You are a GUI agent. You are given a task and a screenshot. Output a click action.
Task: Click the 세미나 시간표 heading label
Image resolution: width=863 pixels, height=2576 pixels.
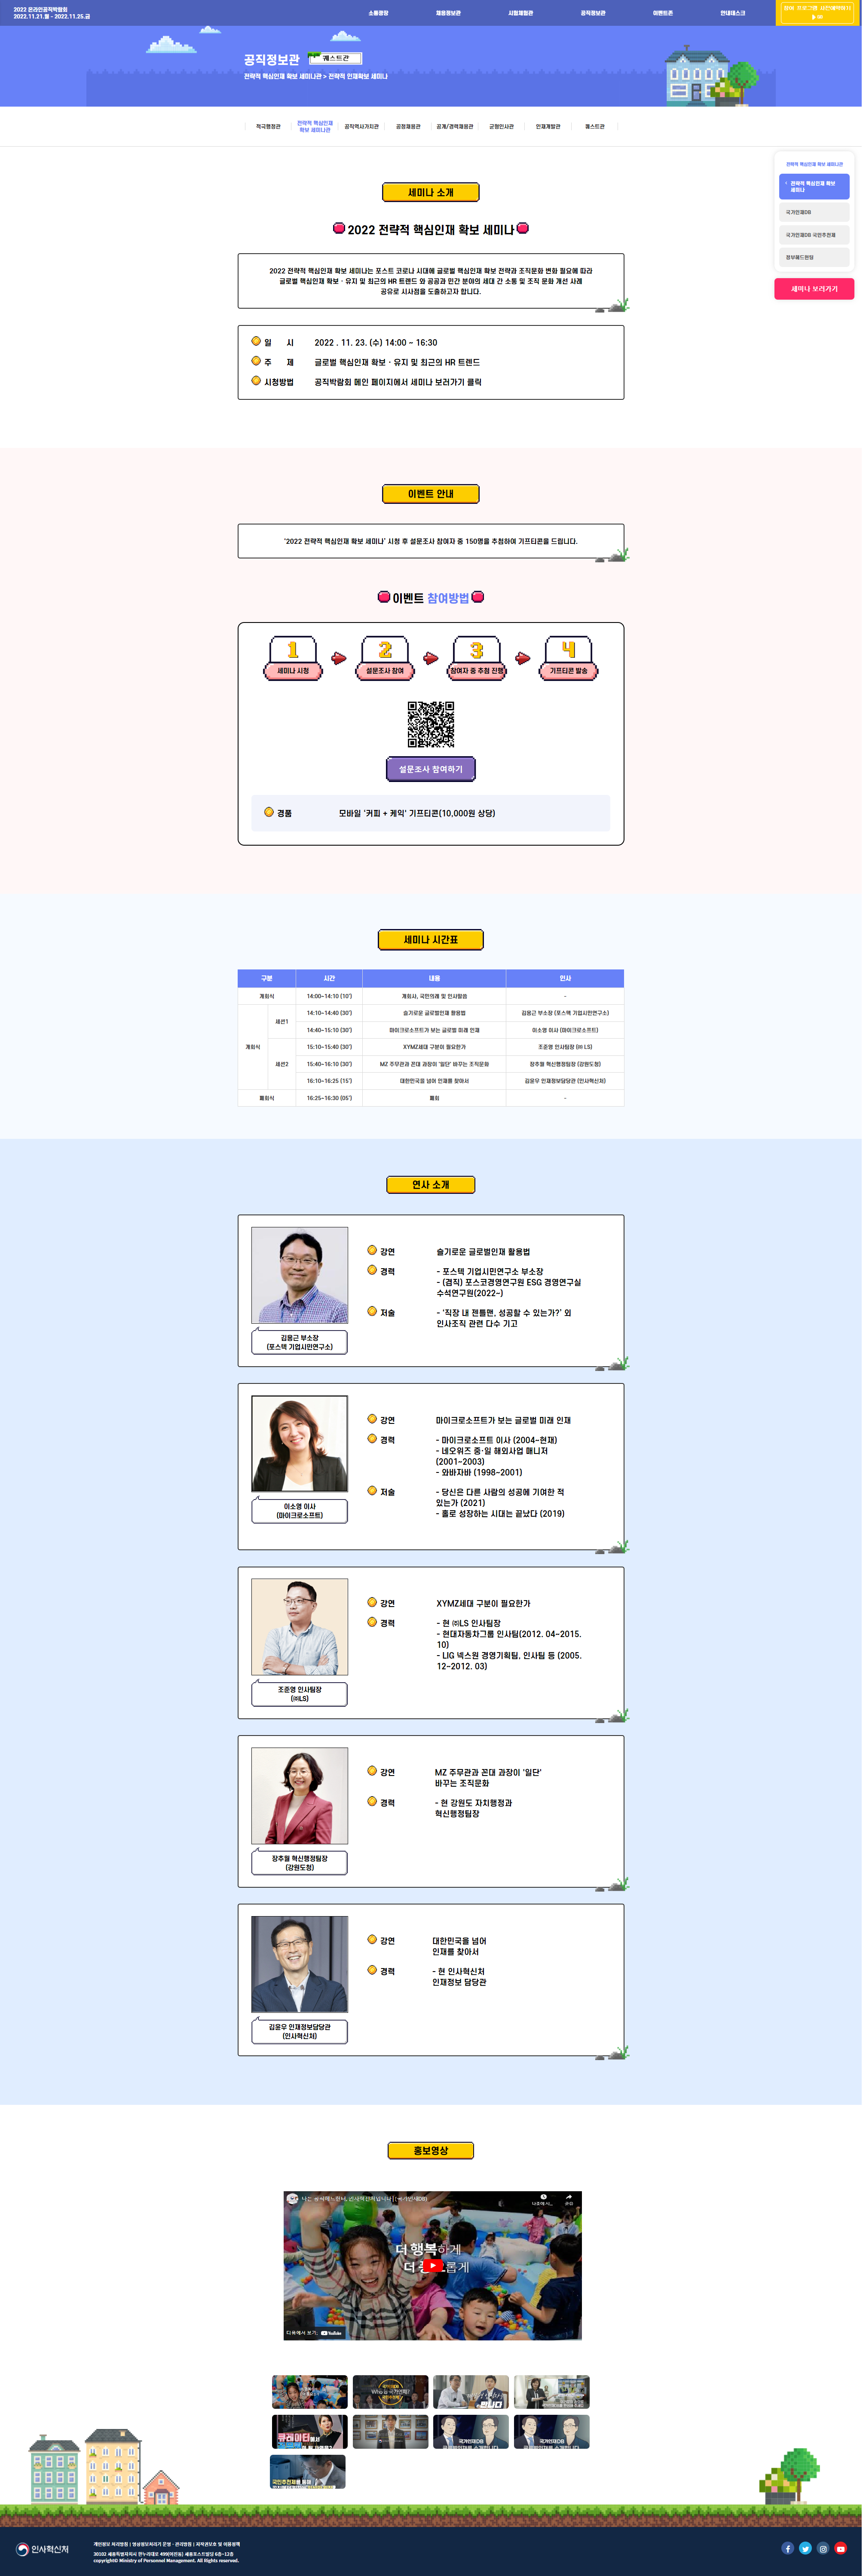click(x=431, y=940)
